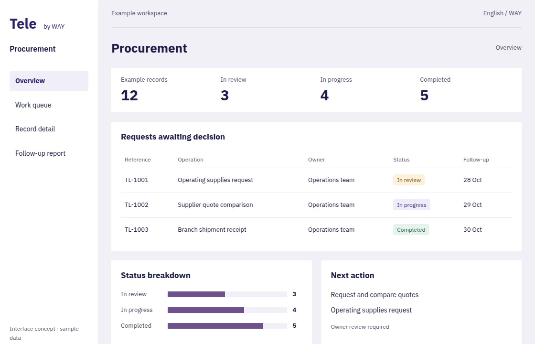This screenshot has height=344, width=535.
Task: Click the Tele logo
Action: (x=23, y=24)
